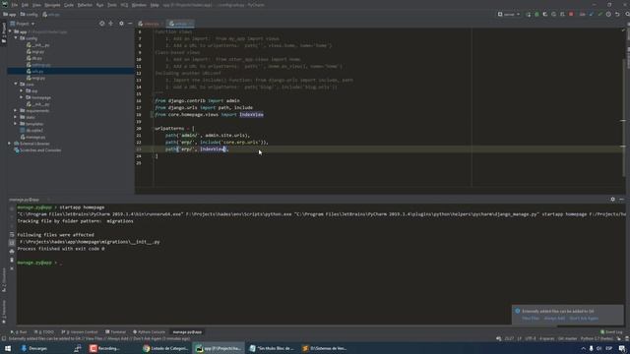Screen dimensions: 630x354
Task: Click the Run configuration button in toolbar
Action: [528, 14]
